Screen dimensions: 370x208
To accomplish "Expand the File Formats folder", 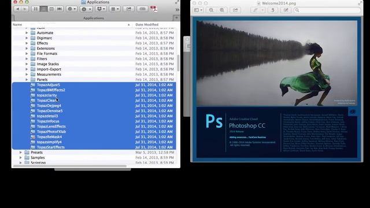I will click(x=27, y=54).
